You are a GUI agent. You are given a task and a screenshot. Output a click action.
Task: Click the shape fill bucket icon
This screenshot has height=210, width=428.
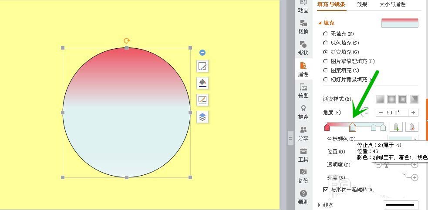click(202, 83)
